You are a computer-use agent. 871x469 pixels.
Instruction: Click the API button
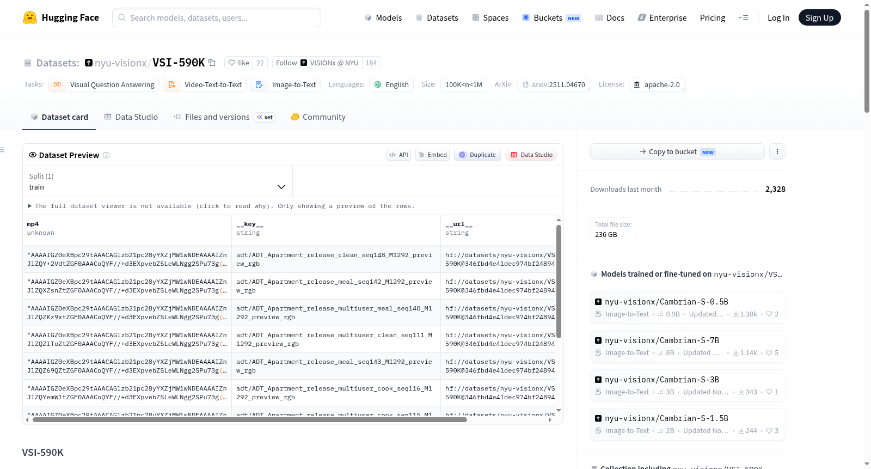398,155
